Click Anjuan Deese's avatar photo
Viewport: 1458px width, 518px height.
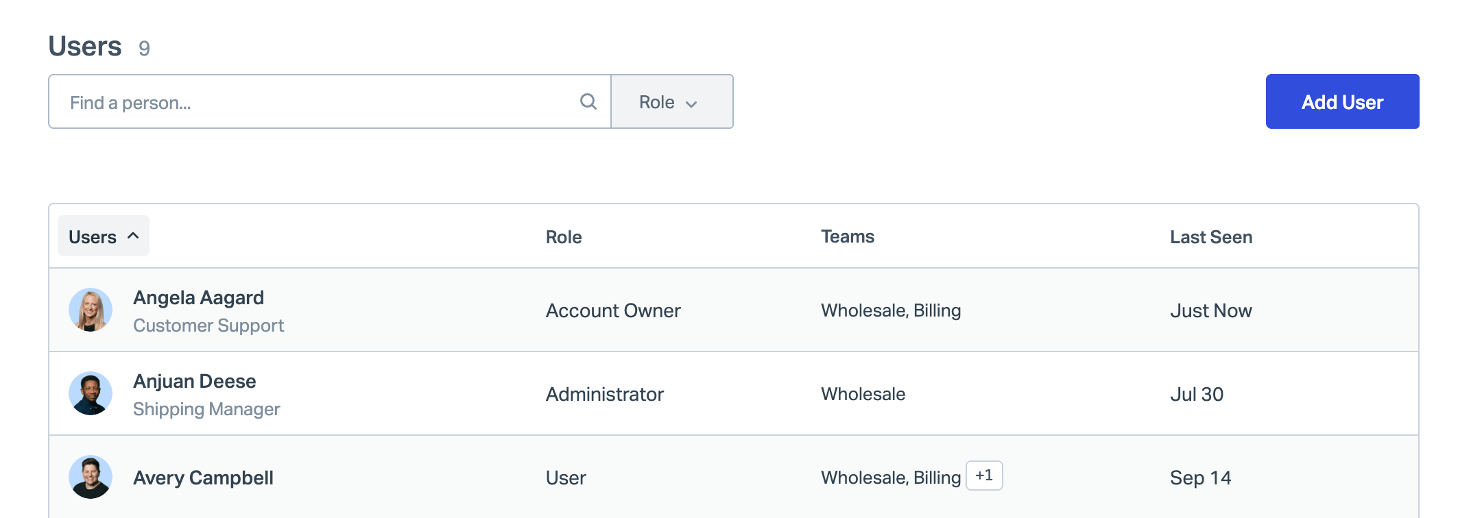pos(91,393)
